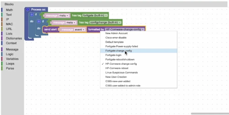Open the URL blocks category
The width and height of the screenshot is (229, 115).
point(9,29)
